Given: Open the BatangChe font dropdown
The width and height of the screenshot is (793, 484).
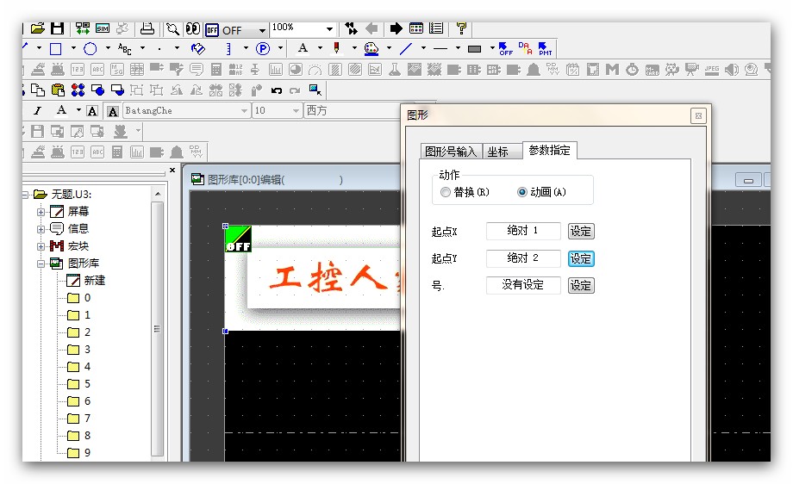Looking at the screenshot, I should 244,111.
